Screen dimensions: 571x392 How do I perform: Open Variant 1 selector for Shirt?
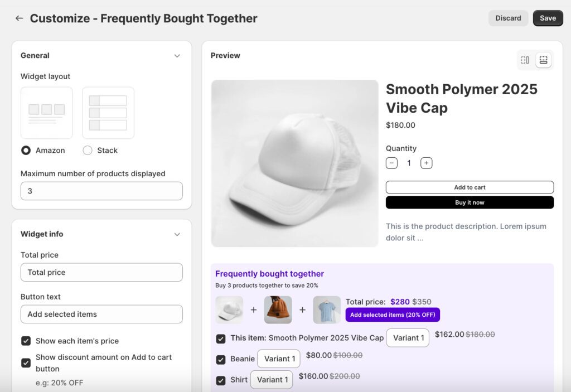272,380
